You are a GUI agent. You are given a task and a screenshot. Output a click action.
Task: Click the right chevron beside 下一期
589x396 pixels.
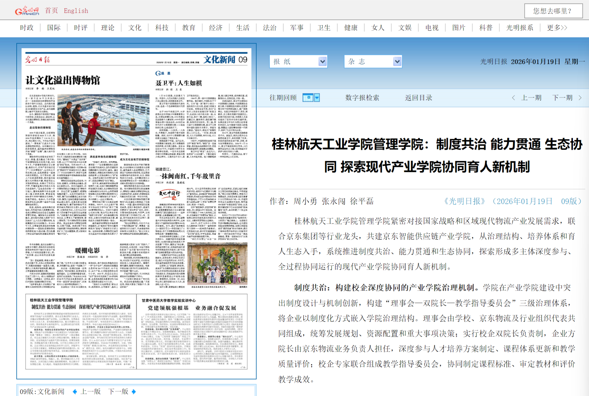(x=580, y=98)
